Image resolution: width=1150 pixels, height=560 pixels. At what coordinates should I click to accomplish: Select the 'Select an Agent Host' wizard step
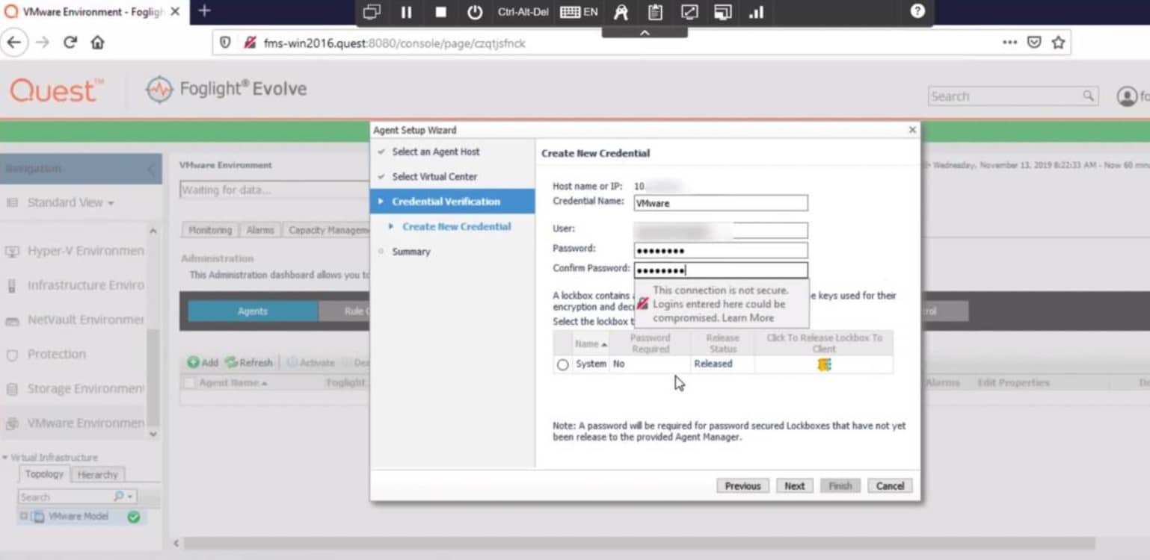pyautogui.click(x=436, y=152)
